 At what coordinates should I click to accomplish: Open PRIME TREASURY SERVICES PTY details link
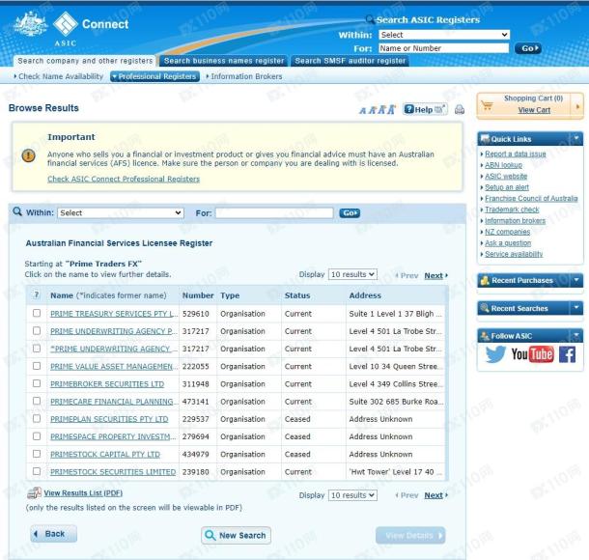coord(114,314)
